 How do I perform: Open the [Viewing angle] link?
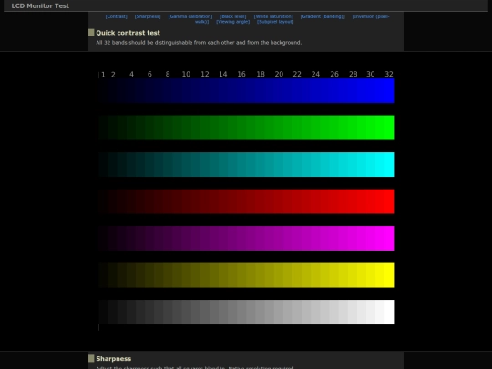tap(233, 22)
